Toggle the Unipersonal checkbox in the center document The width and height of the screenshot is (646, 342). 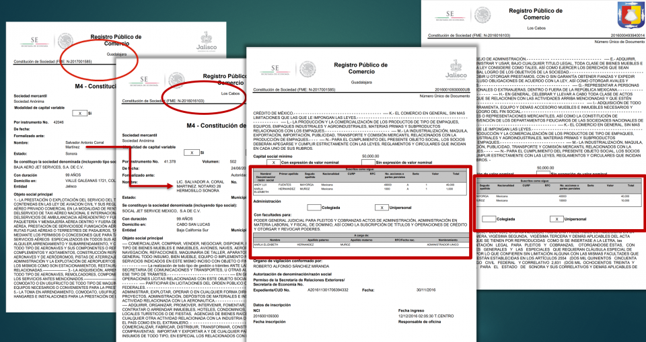coord(382,208)
